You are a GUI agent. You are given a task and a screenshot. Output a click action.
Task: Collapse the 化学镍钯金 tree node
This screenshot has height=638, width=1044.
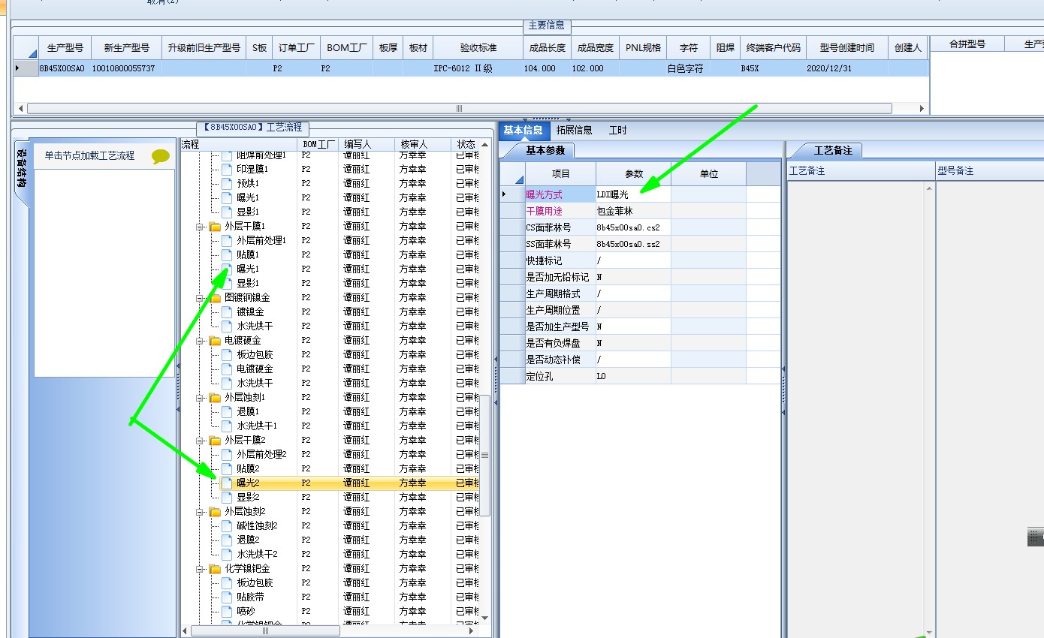coord(201,568)
